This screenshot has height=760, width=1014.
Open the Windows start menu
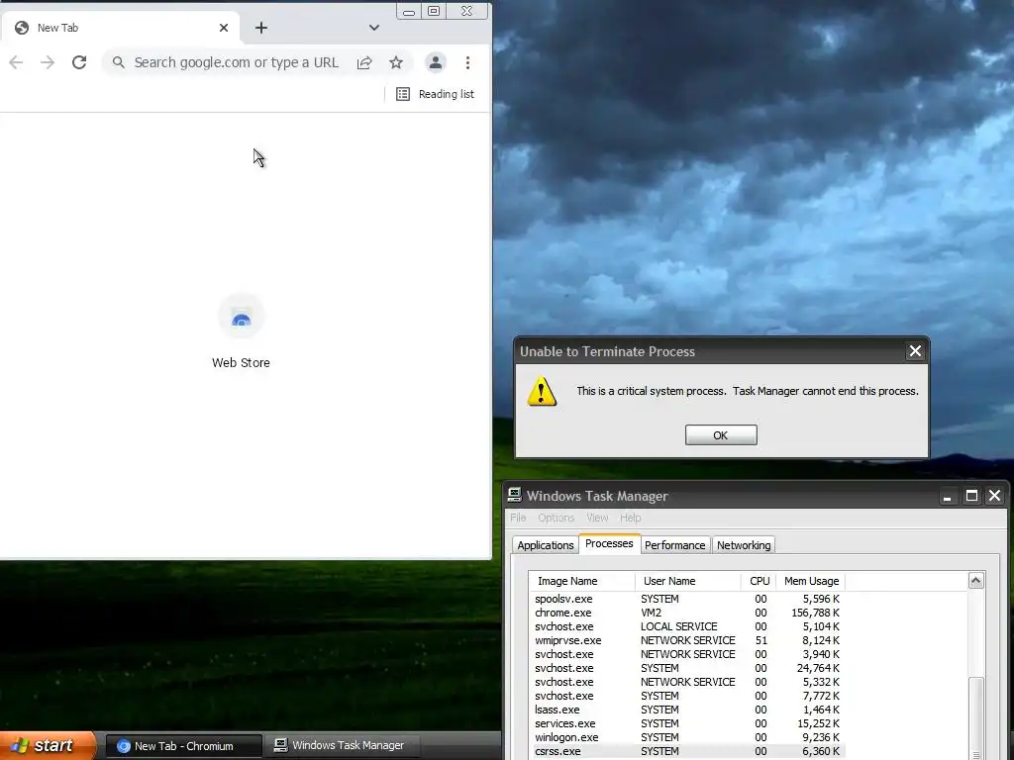[48, 746]
